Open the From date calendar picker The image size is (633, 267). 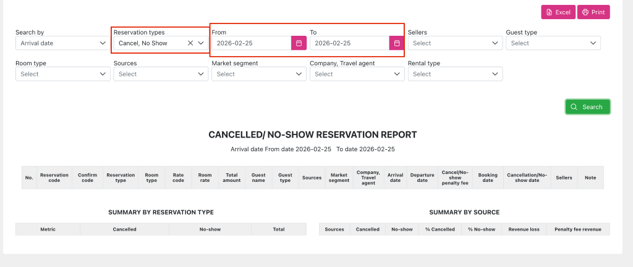299,43
